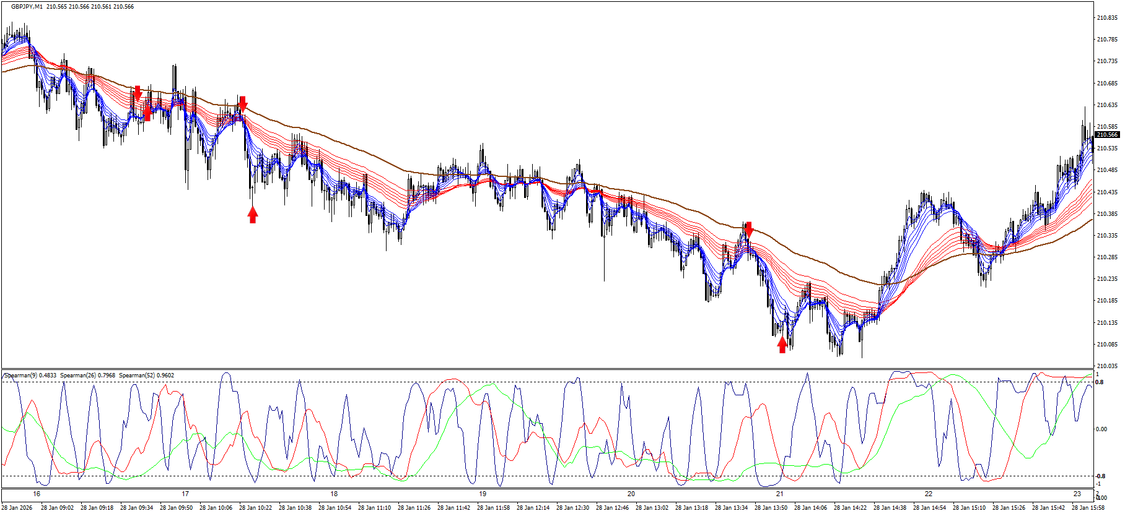
Task: Click the 210.835 level on price scale
Action: pos(1107,18)
